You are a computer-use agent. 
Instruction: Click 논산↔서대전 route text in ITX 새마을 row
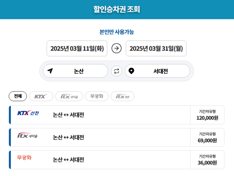(x=69, y=137)
